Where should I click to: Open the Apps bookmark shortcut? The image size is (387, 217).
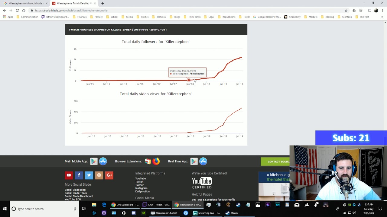8,17
